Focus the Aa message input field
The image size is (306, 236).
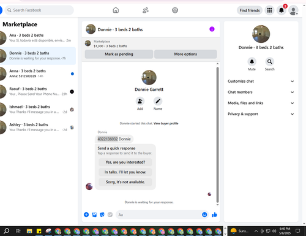[158, 215]
